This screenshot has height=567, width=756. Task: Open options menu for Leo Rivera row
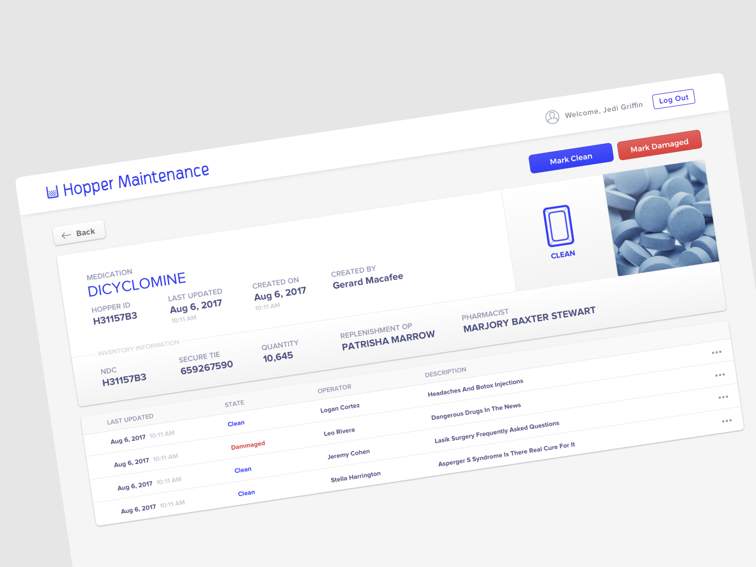(720, 375)
